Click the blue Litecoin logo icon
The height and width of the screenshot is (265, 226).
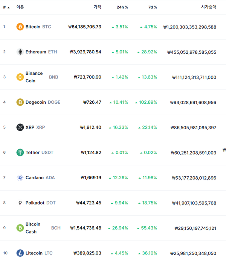(20, 253)
